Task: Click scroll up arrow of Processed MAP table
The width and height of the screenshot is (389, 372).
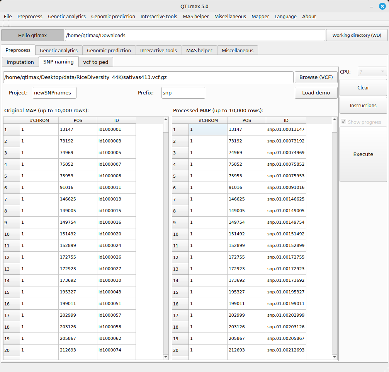Action: click(335, 120)
